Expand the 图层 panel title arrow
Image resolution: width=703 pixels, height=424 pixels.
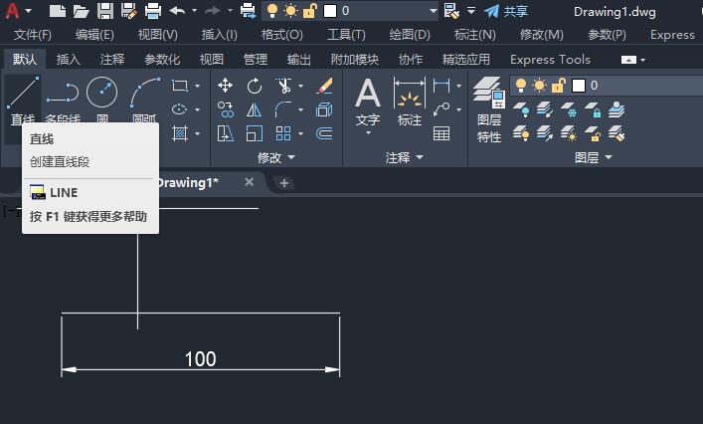pyautogui.click(x=609, y=157)
